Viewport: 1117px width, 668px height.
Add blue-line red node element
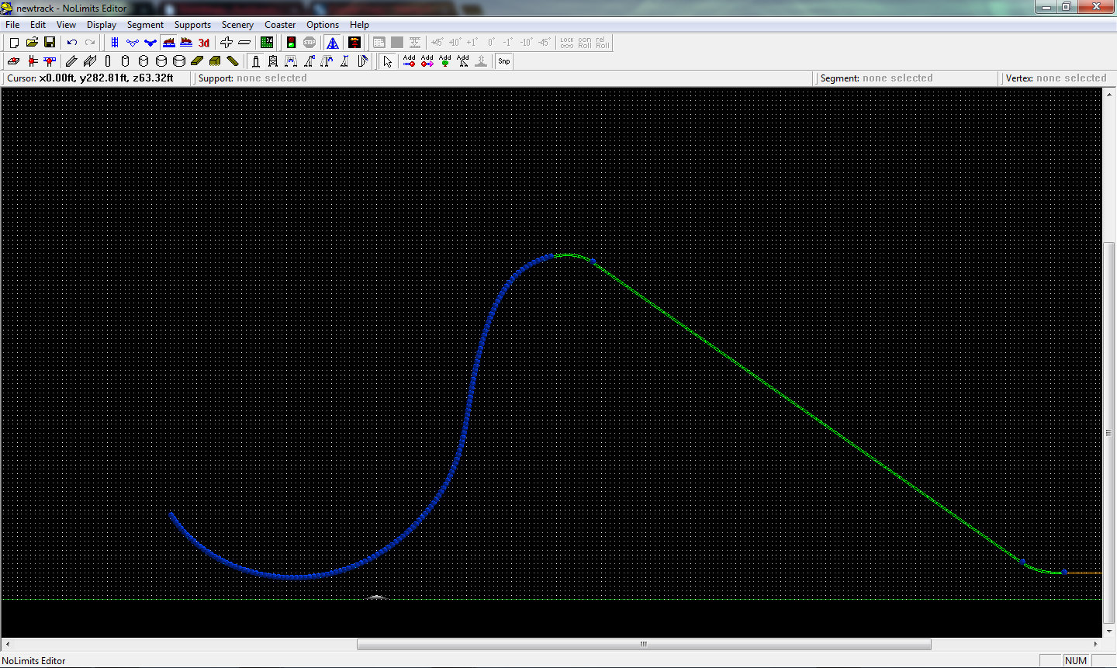click(x=410, y=61)
